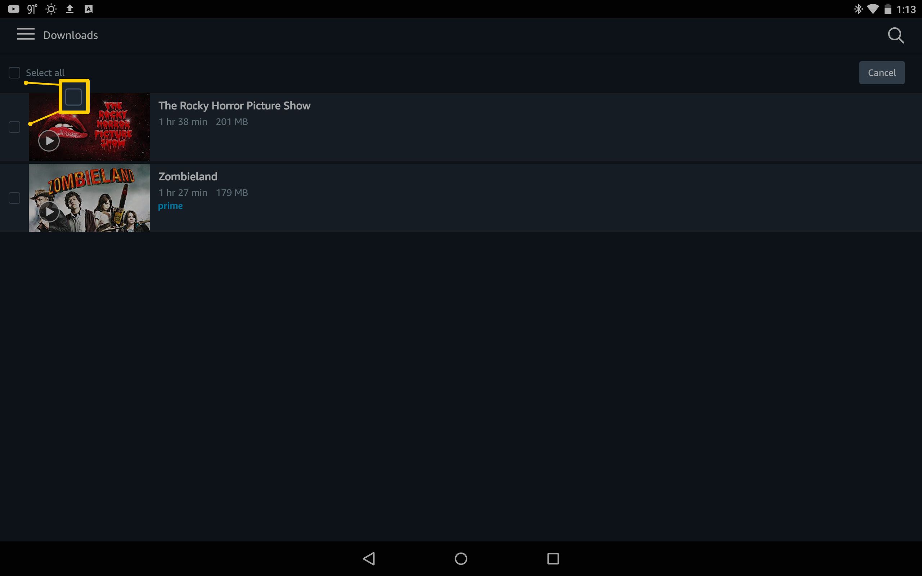Viewport: 922px width, 576px height.
Task: Select the checkbox for Rocky Horror
Action: coord(14,127)
